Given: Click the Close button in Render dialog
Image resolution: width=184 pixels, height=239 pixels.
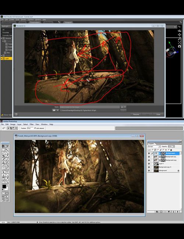Looking at the screenshot, I should point(158,114).
